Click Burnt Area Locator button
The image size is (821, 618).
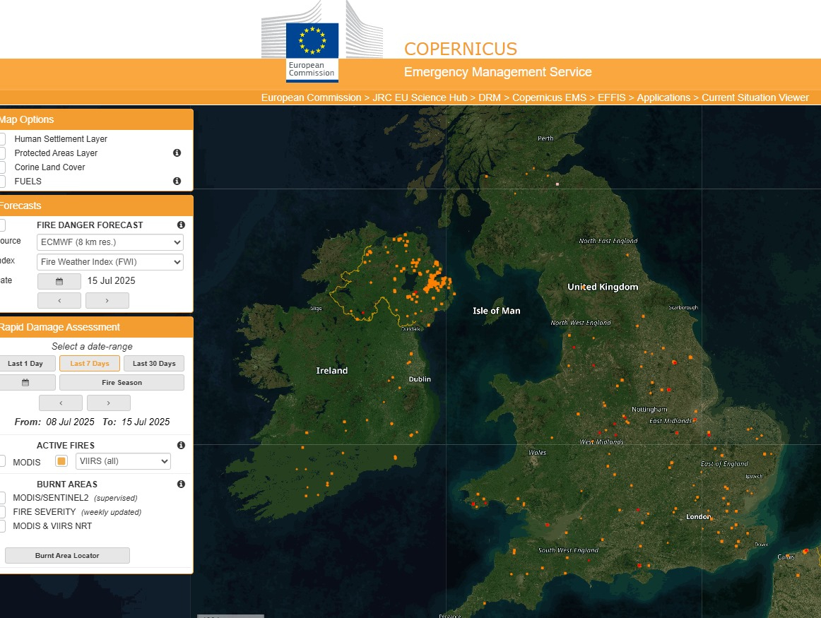point(67,556)
